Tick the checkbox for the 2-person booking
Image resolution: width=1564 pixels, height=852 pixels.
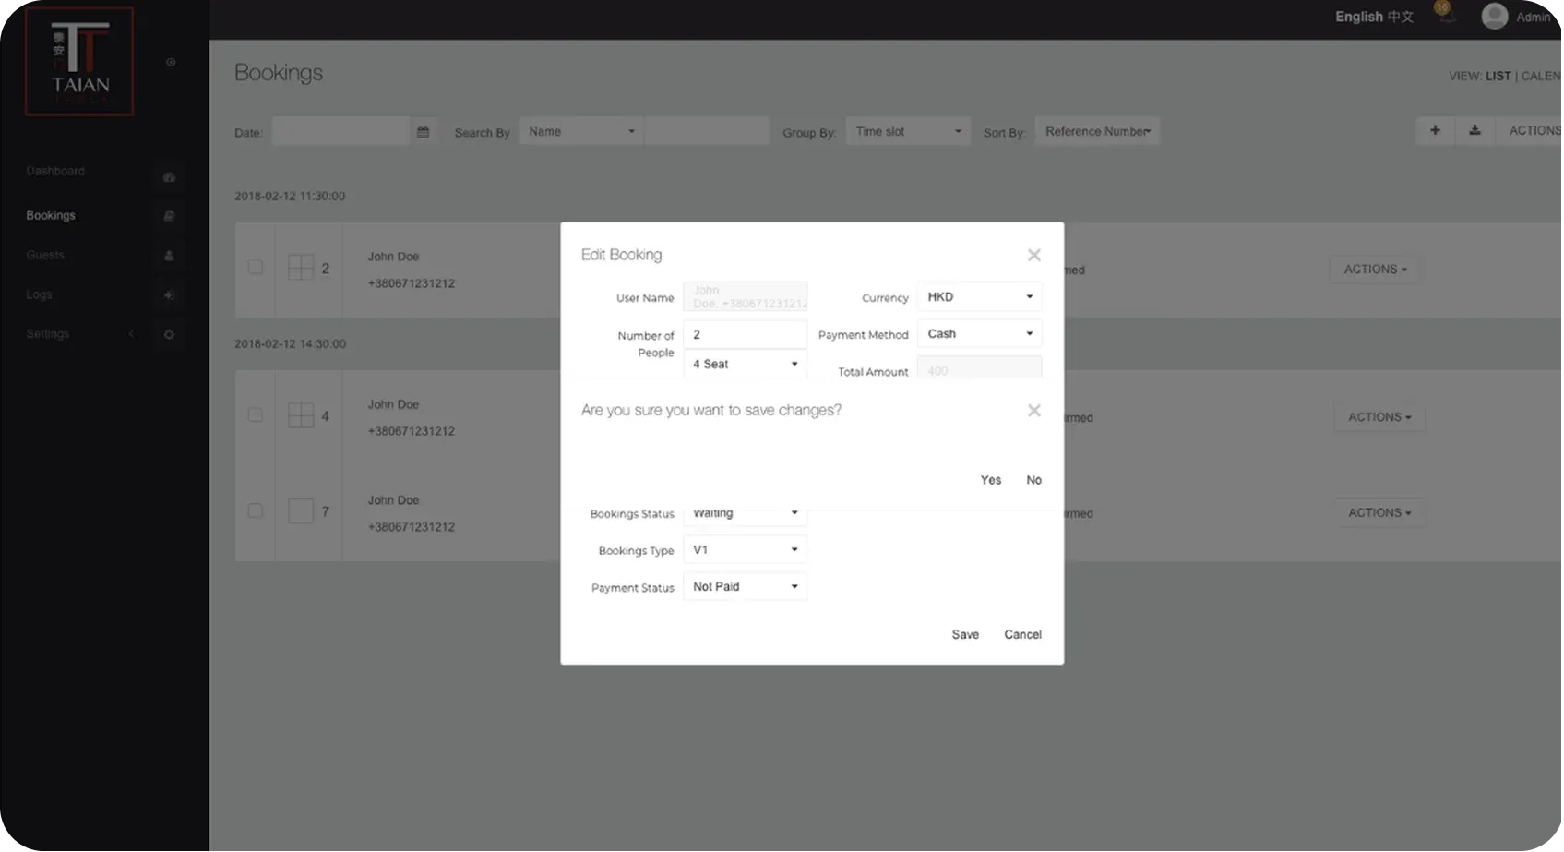coord(256,268)
